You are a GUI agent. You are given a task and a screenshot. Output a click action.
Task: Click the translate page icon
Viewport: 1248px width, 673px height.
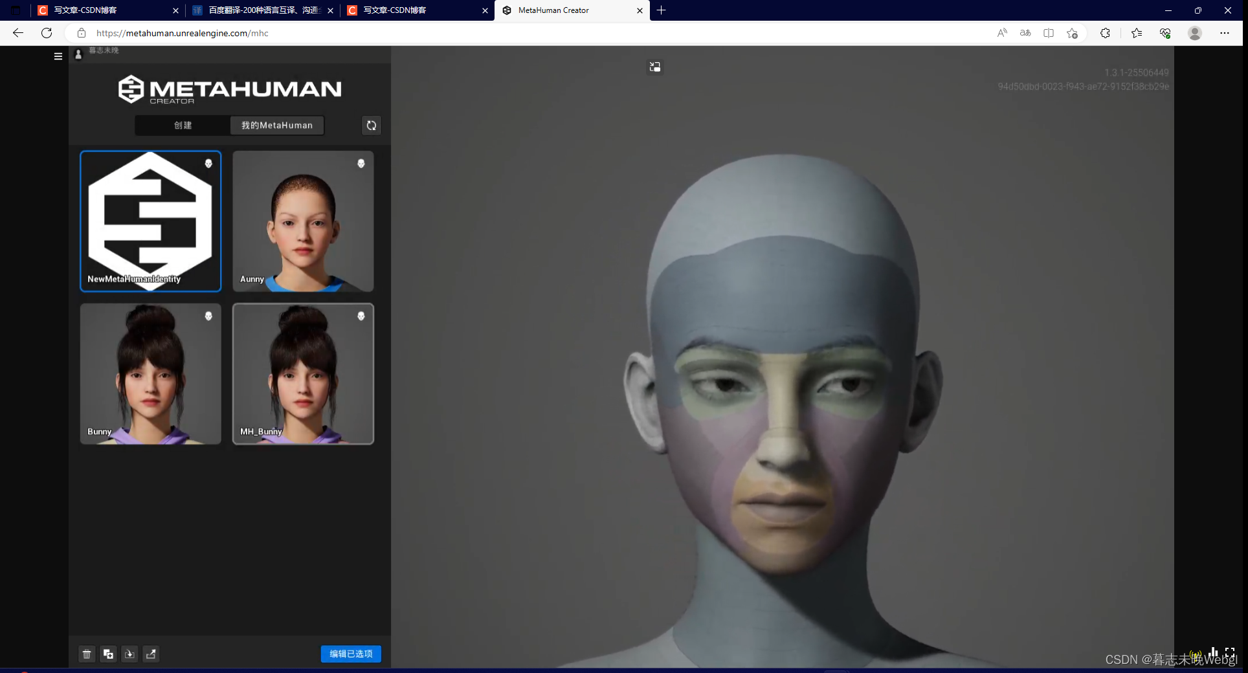point(1025,33)
